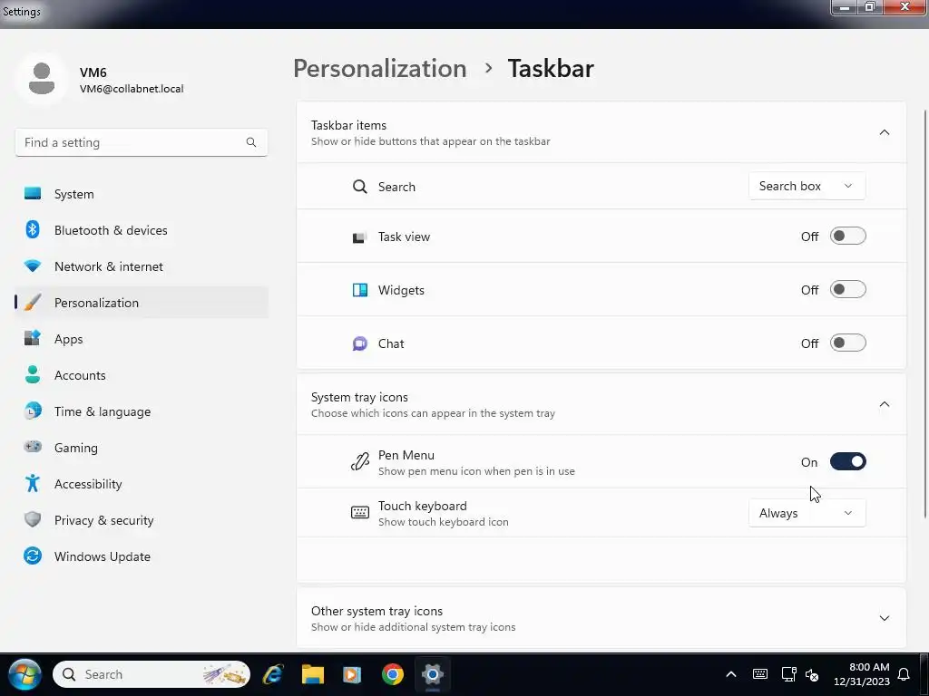Click the Bluetooth icon in the sidebar
Image resolution: width=929 pixels, height=696 pixels.
click(33, 229)
